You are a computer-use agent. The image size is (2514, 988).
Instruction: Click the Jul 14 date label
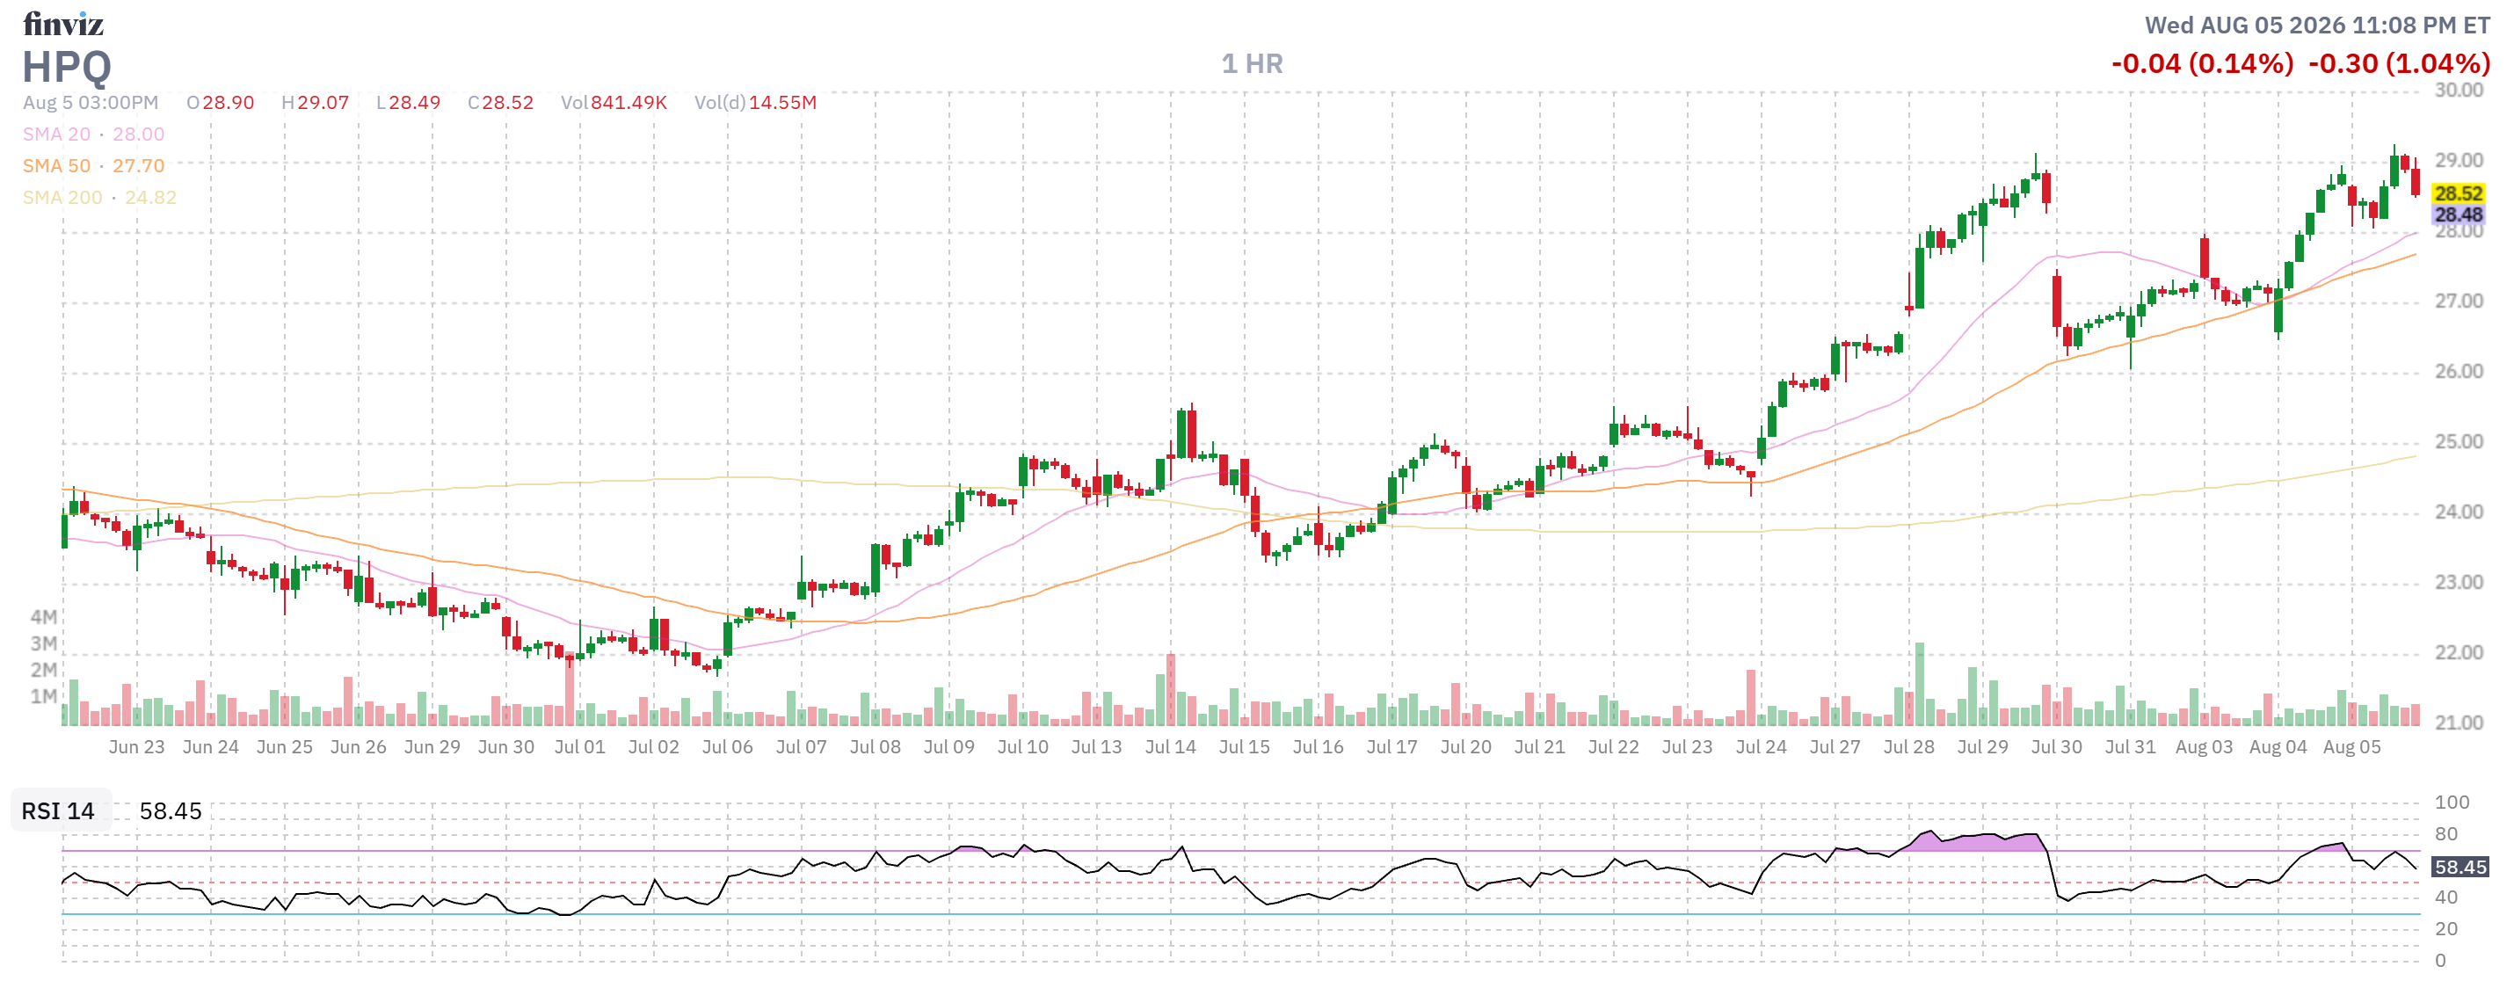[1170, 747]
